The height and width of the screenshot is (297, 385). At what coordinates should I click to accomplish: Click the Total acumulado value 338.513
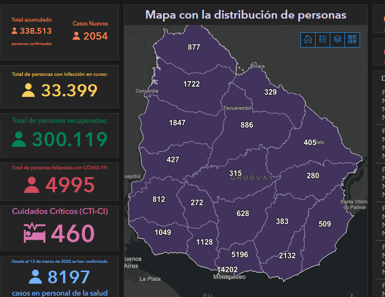[36, 31]
